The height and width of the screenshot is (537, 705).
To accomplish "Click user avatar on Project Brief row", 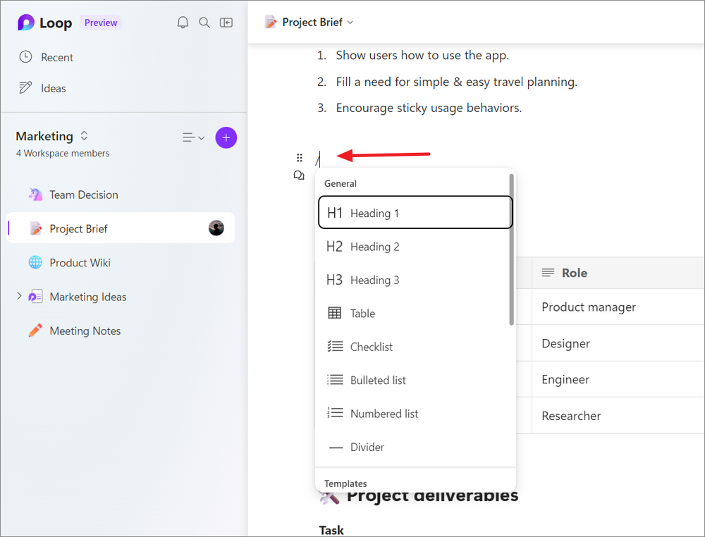I will [216, 228].
